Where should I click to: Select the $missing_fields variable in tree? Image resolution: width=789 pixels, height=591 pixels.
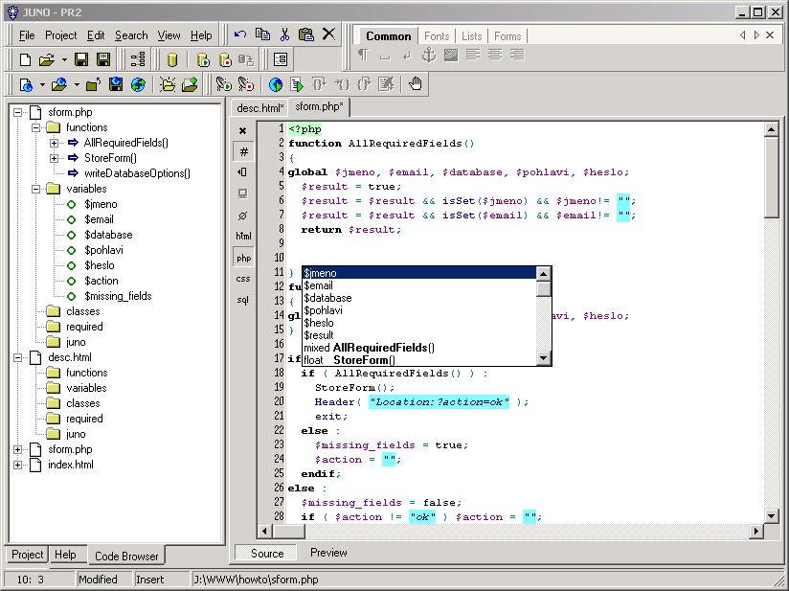point(118,296)
